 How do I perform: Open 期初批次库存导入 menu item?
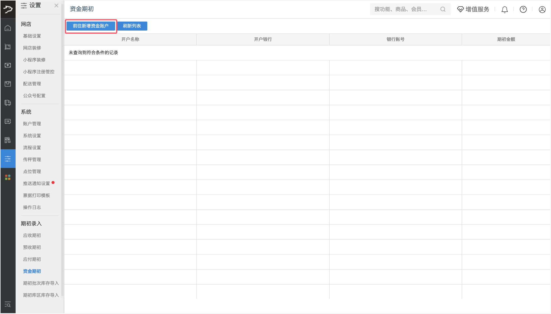click(41, 283)
